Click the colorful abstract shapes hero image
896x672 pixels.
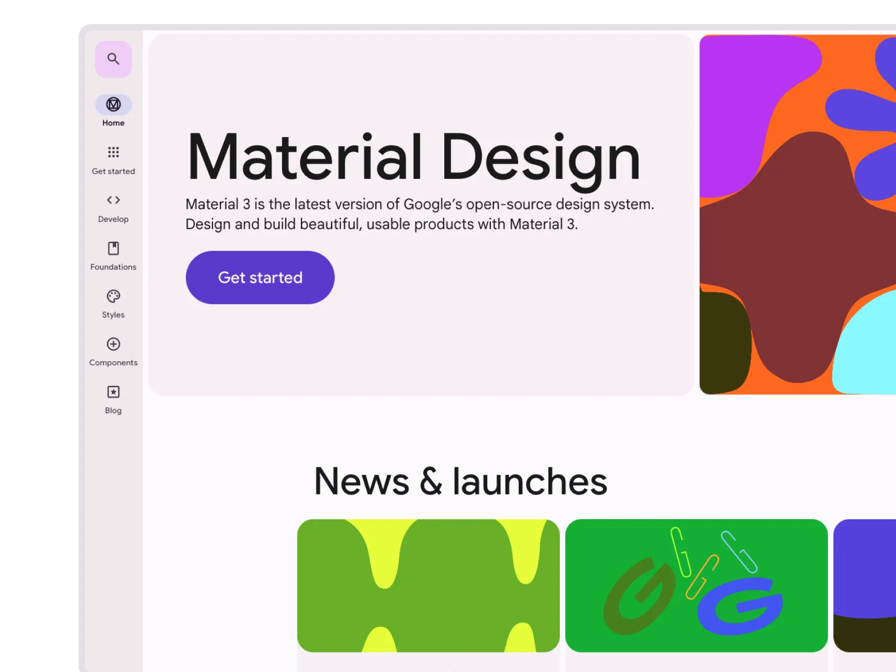click(798, 215)
